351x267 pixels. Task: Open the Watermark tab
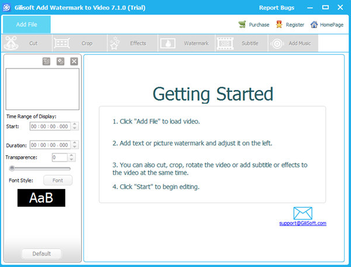click(187, 43)
